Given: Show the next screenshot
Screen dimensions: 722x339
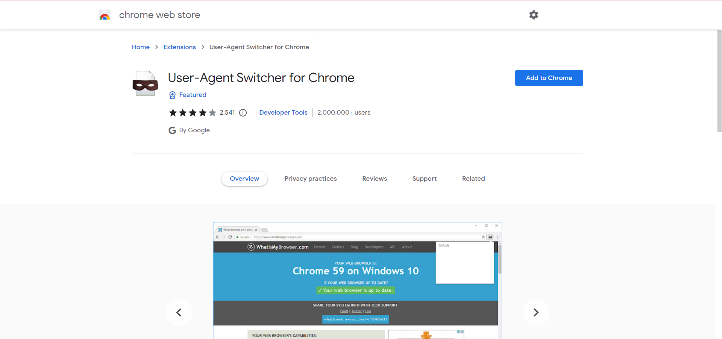Looking at the screenshot, I should (x=536, y=312).
